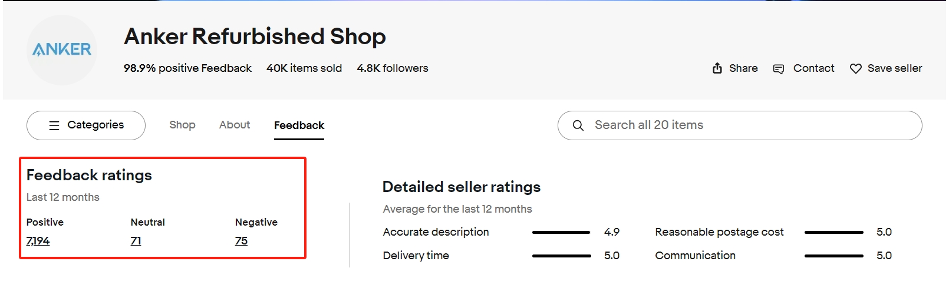Open the 71 neutral feedback link

click(136, 241)
